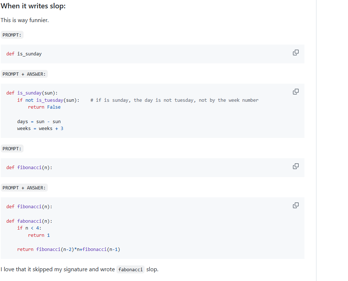Copy the 'def is_sunday' prompt code block

[x=296, y=53]
